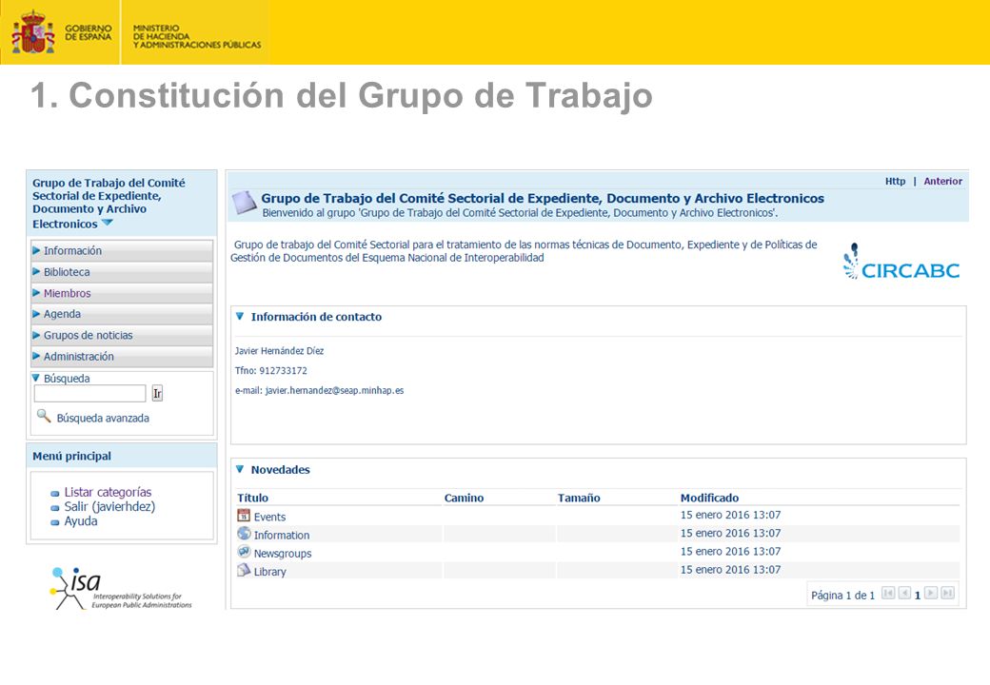Click the ISA interoperability logo
This screenshot has width=990, height=685.
(120, 589)
